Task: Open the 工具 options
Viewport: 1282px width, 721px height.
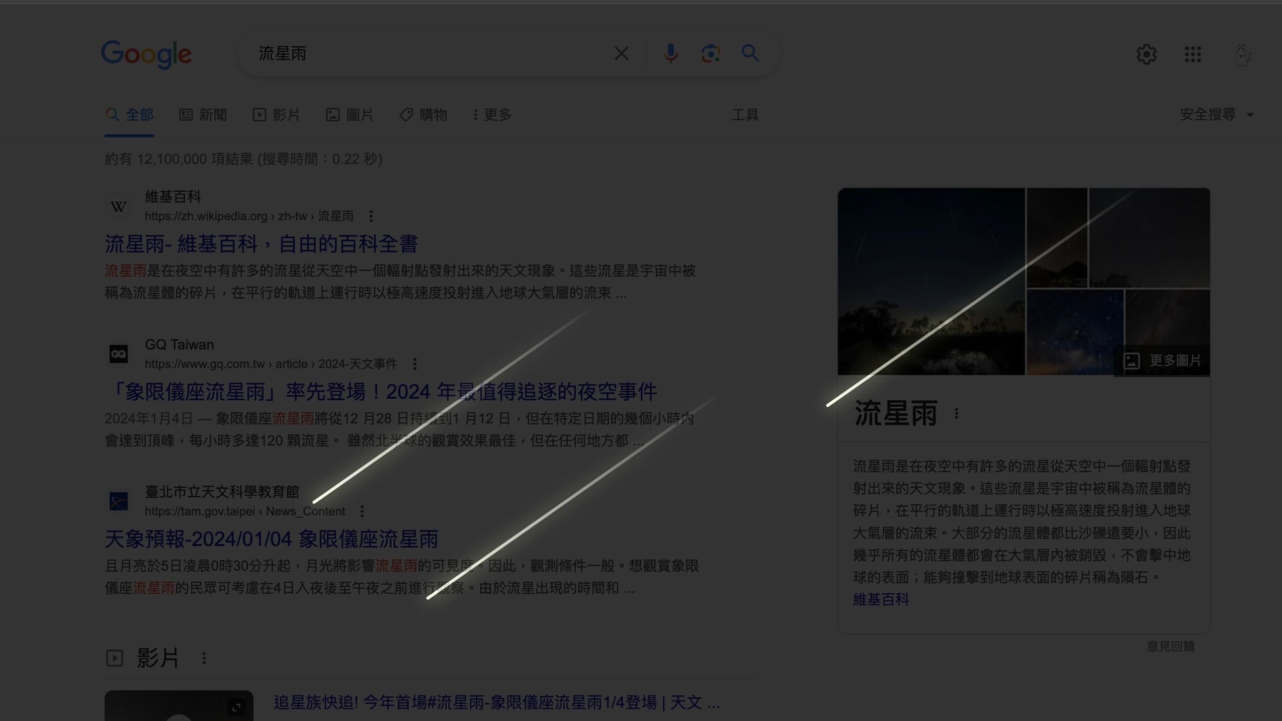Action: [745, 115]
